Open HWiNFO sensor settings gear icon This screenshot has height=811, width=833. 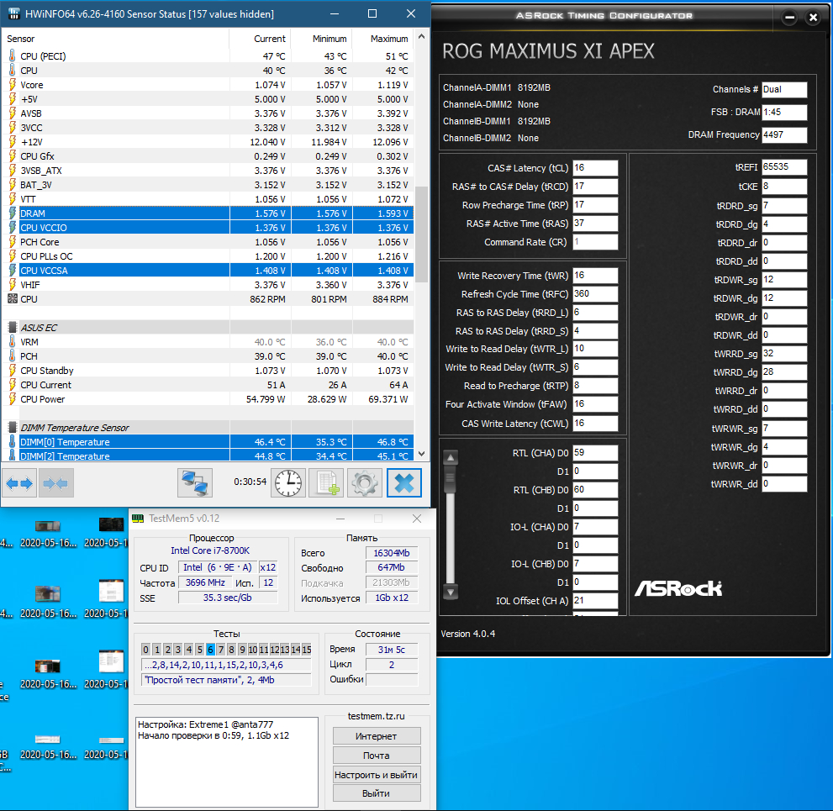point(365,483)
